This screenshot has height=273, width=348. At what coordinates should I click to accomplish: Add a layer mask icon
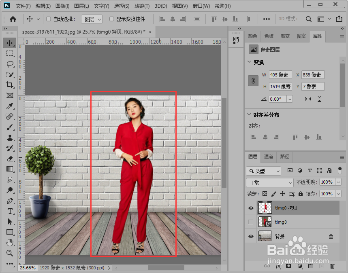[x=288, y=266]
